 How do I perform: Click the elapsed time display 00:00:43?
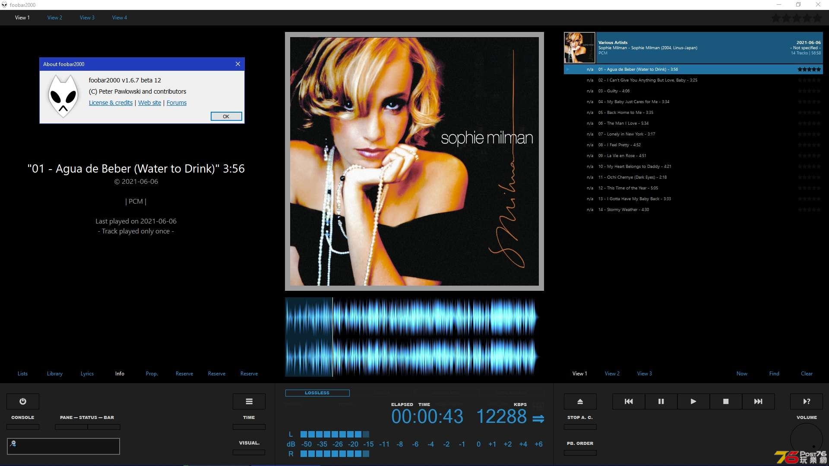(x=427, y=417)
